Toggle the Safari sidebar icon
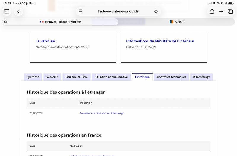237x156 pixels. click(7, 11)
